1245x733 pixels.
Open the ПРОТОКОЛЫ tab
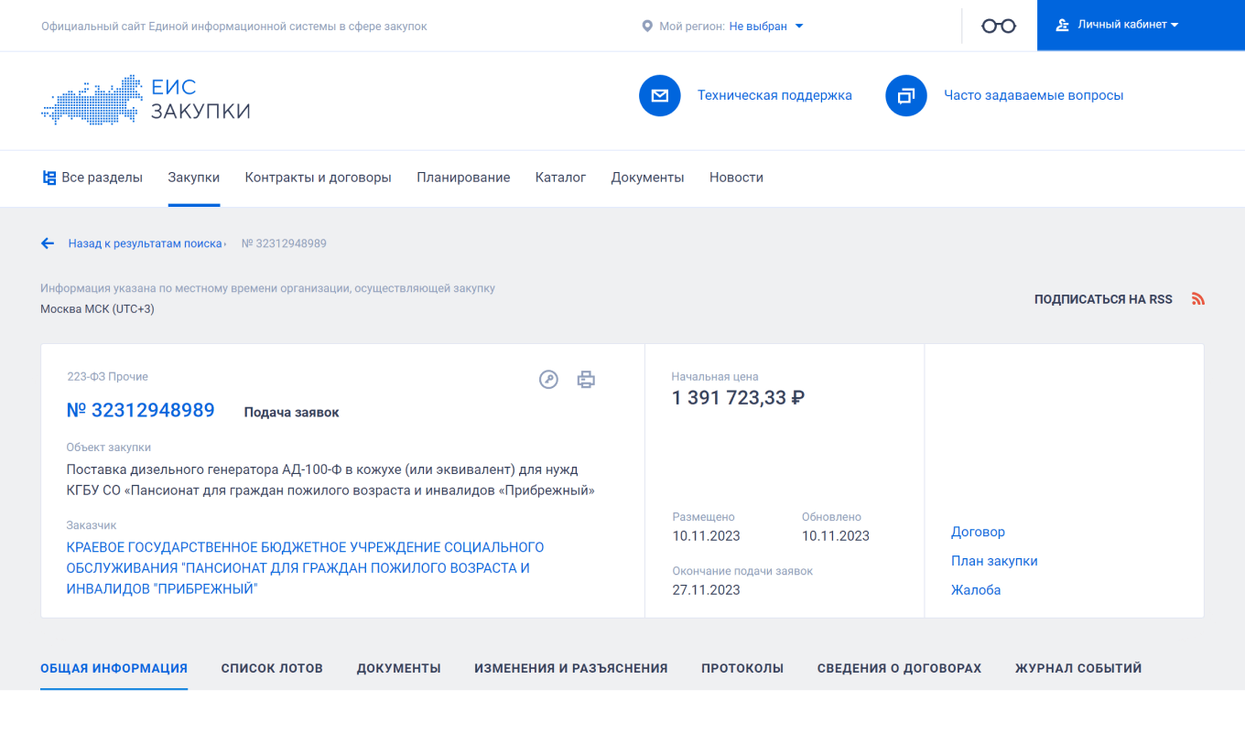coord(742,668)
